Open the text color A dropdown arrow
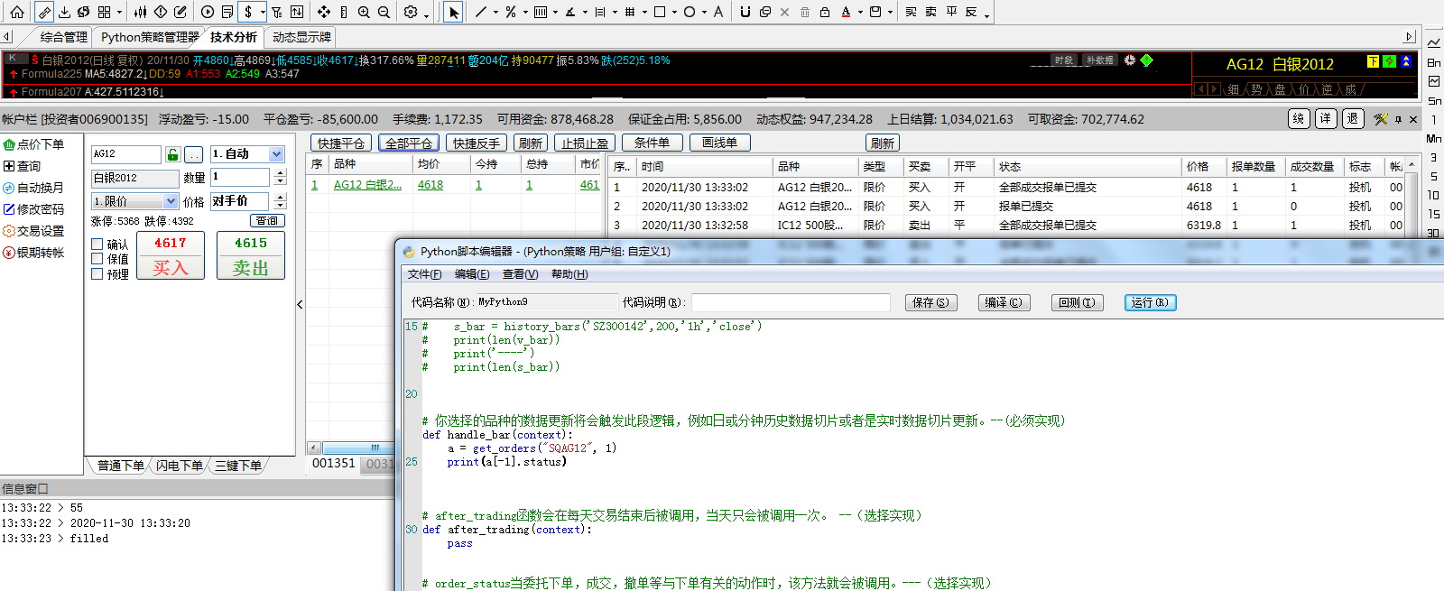 pyautogui.click(x=860, y=13)
